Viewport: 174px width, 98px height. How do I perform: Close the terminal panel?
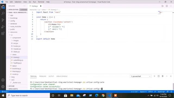171,76
